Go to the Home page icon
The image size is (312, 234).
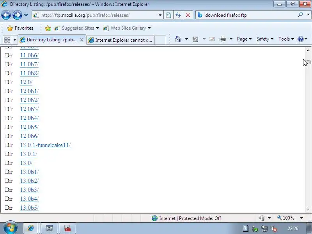[178, 39]
